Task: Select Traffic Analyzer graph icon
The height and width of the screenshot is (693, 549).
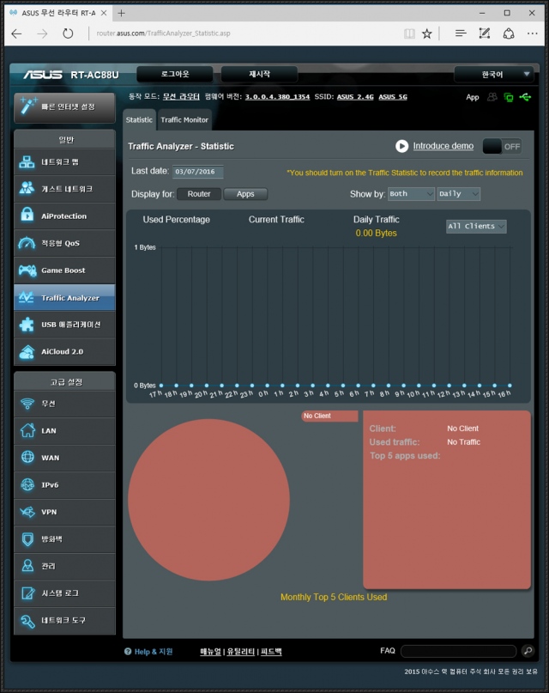Action: (x=27, y=297)
